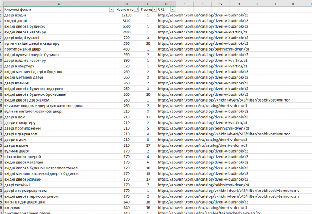Select the cell 'ціна вхідних дверей'

coord(59,157)
